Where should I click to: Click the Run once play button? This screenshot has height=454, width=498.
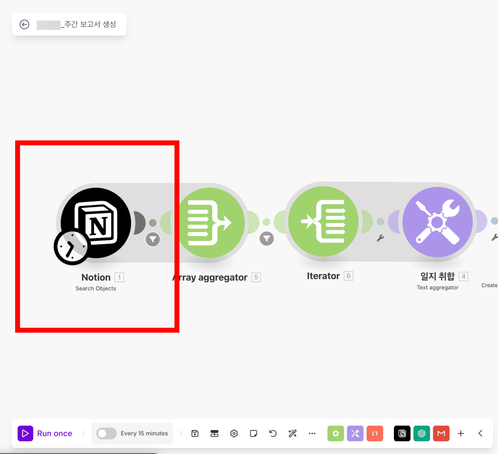click(x=25, y=433)
